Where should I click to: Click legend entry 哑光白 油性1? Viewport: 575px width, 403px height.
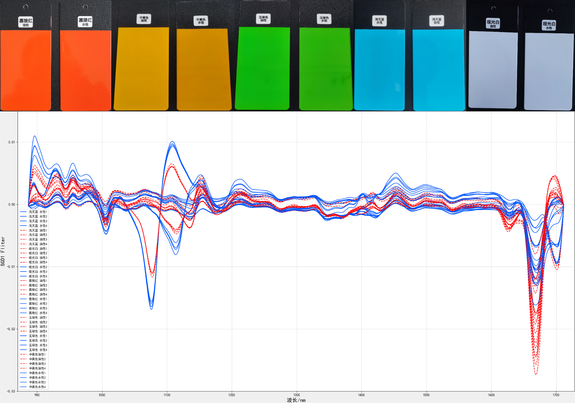[38, 249]
